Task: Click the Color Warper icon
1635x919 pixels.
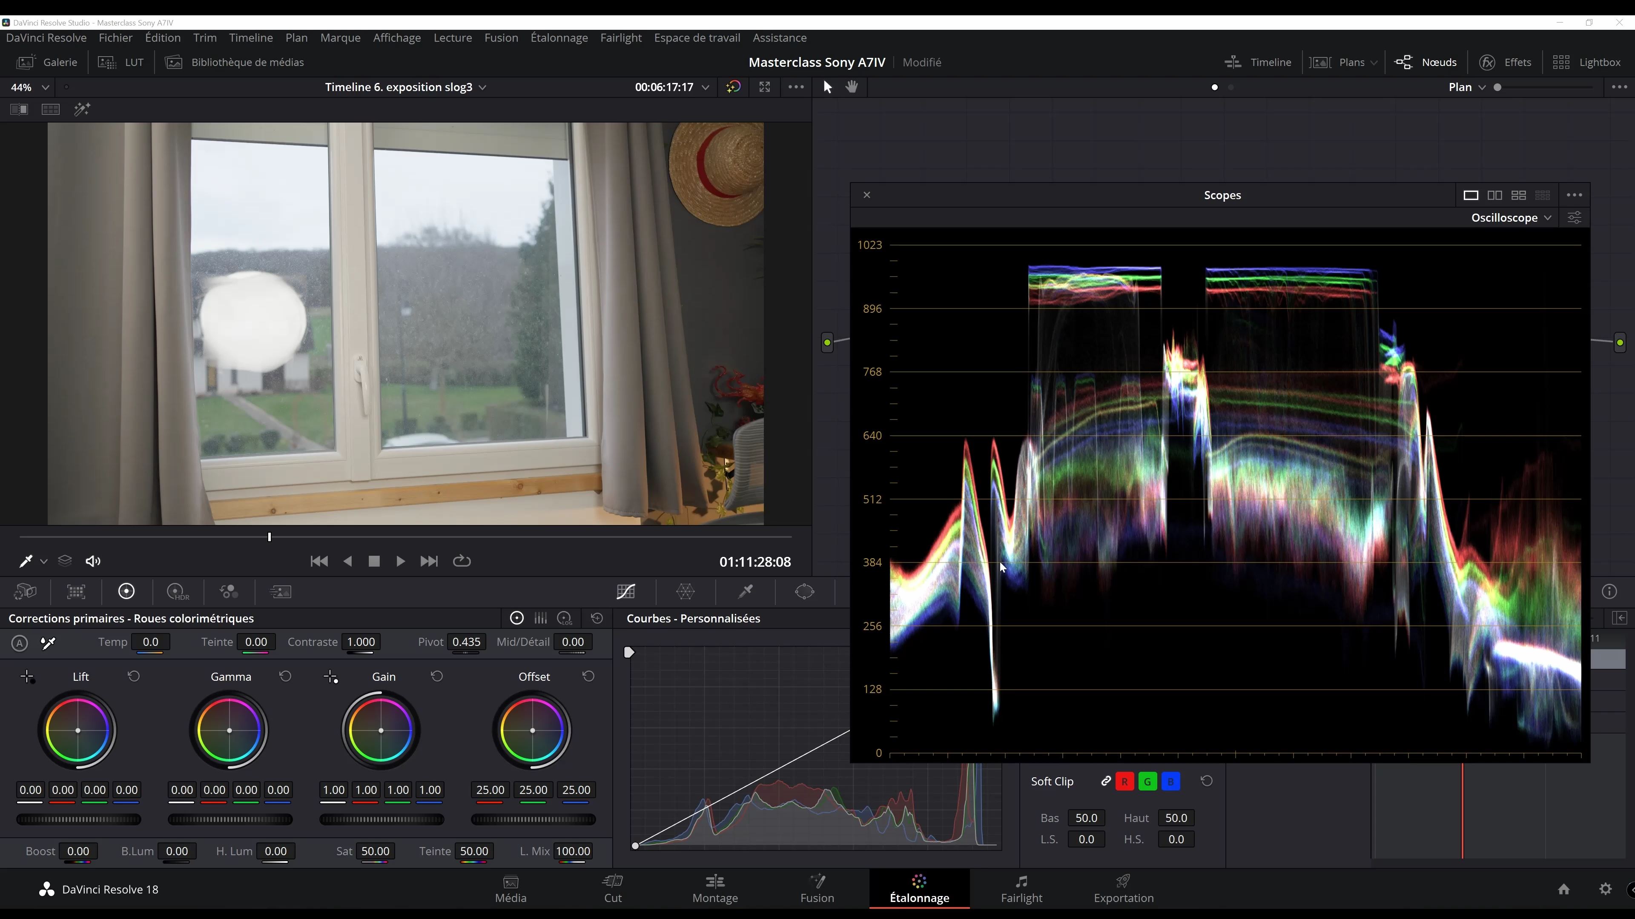Action: (x=686, y=592)
